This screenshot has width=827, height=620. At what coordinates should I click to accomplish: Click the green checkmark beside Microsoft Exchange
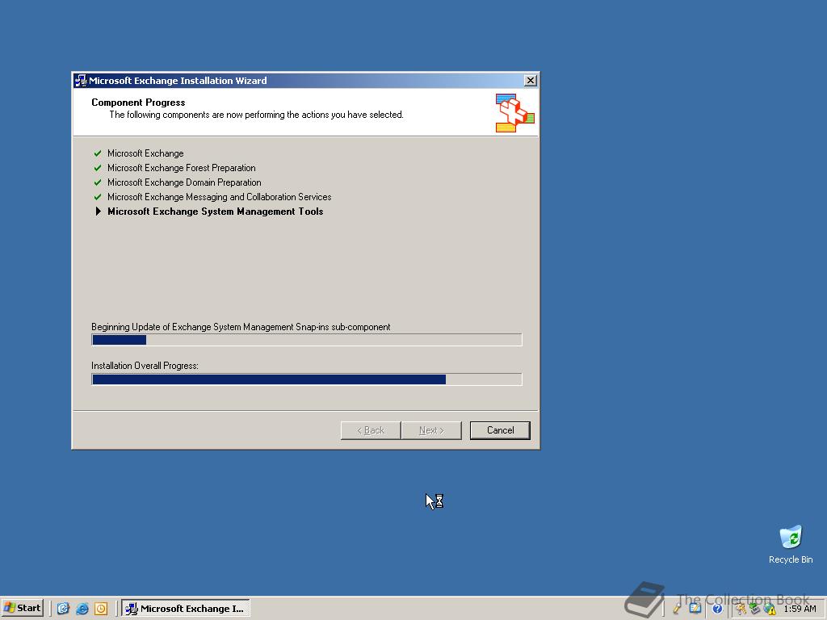pyautogui.click(x=98, y=153)
